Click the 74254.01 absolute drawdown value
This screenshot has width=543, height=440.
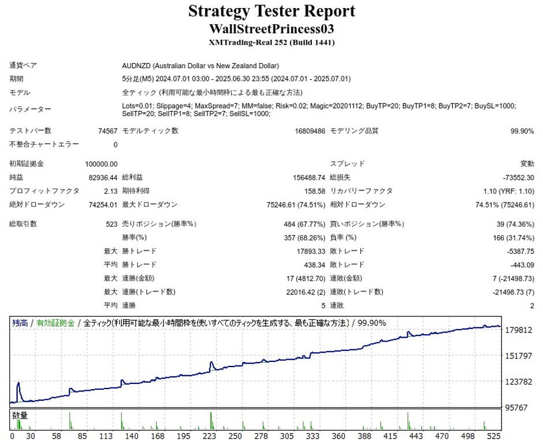point(103,205)
